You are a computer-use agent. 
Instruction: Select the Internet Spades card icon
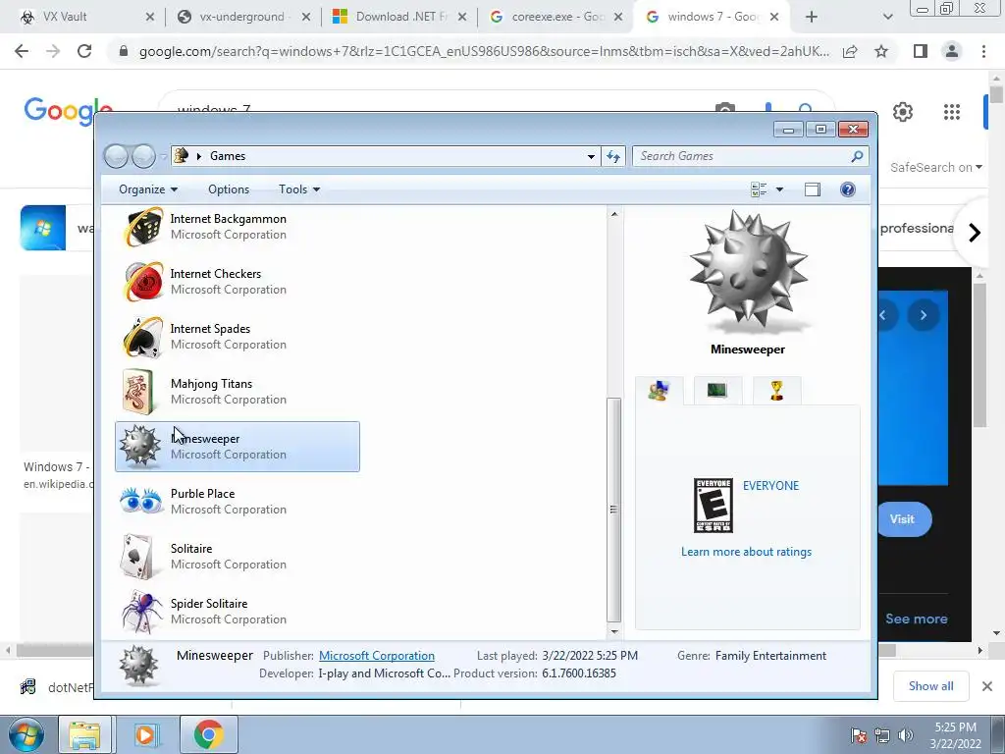click(x=142, y=337)
